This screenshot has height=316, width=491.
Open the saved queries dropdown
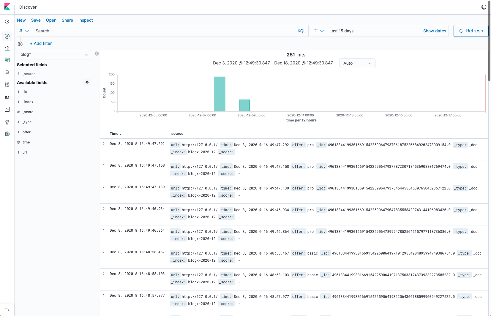[x=24, y=31]
